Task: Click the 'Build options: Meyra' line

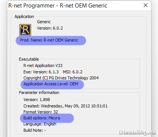Action: click(x=42, y=118)
